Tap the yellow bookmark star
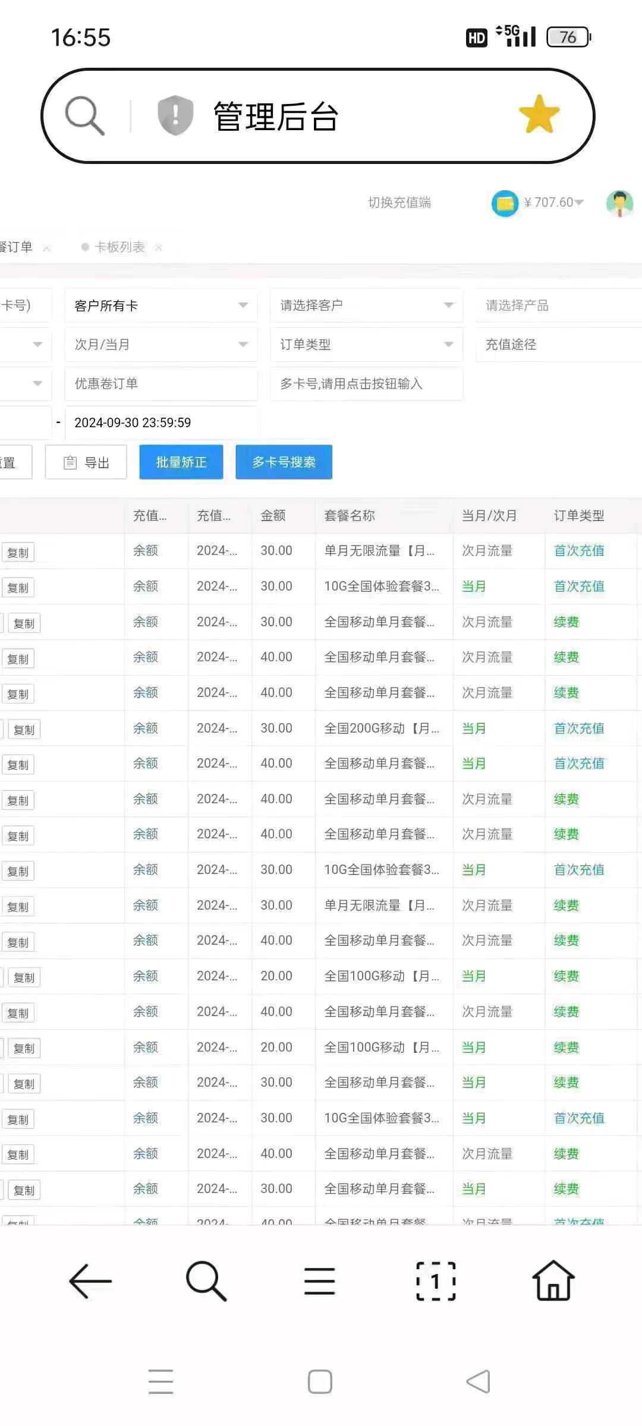Viewport: 642px width, 1426px height. 539,114
